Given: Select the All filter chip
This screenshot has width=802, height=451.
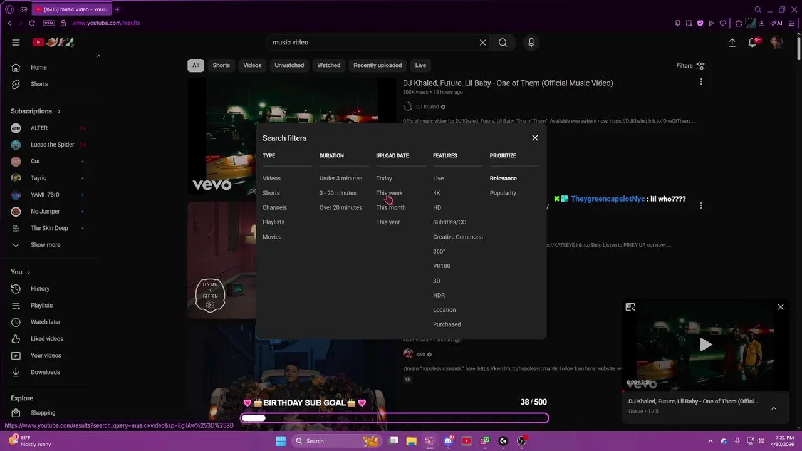Looking at the screenshot, I should (x=196, y=65).
